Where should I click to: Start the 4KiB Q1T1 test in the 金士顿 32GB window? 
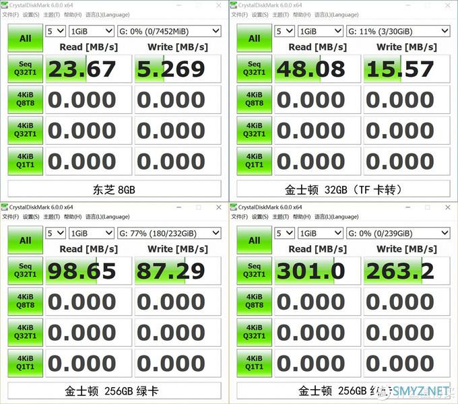pyautogui.click(x=255, y=161)
